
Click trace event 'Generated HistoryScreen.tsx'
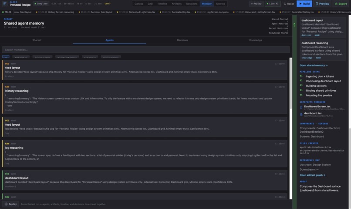coord(254,12)
